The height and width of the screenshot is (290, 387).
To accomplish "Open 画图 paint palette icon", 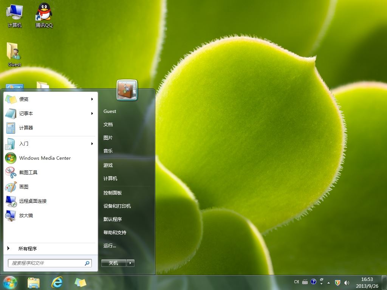I will [11, 187].
